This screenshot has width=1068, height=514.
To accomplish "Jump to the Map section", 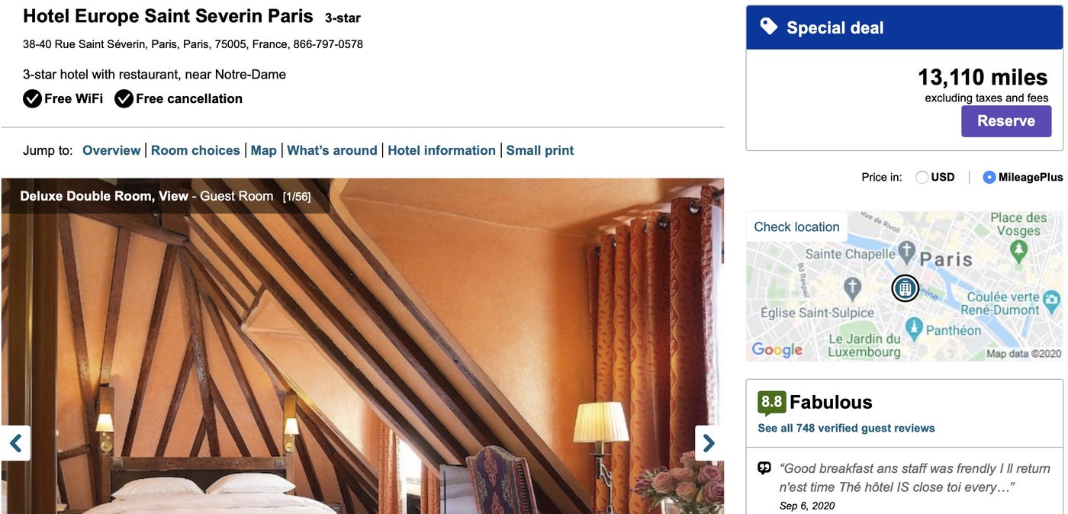I will pyautogui.click(x=264, y=150).
